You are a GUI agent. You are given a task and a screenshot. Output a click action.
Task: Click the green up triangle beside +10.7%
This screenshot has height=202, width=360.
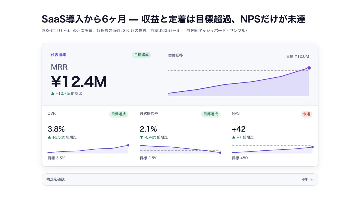click(53, 93)
